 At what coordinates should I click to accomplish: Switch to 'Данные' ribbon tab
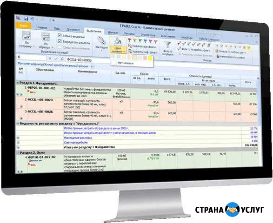point(113,33)
